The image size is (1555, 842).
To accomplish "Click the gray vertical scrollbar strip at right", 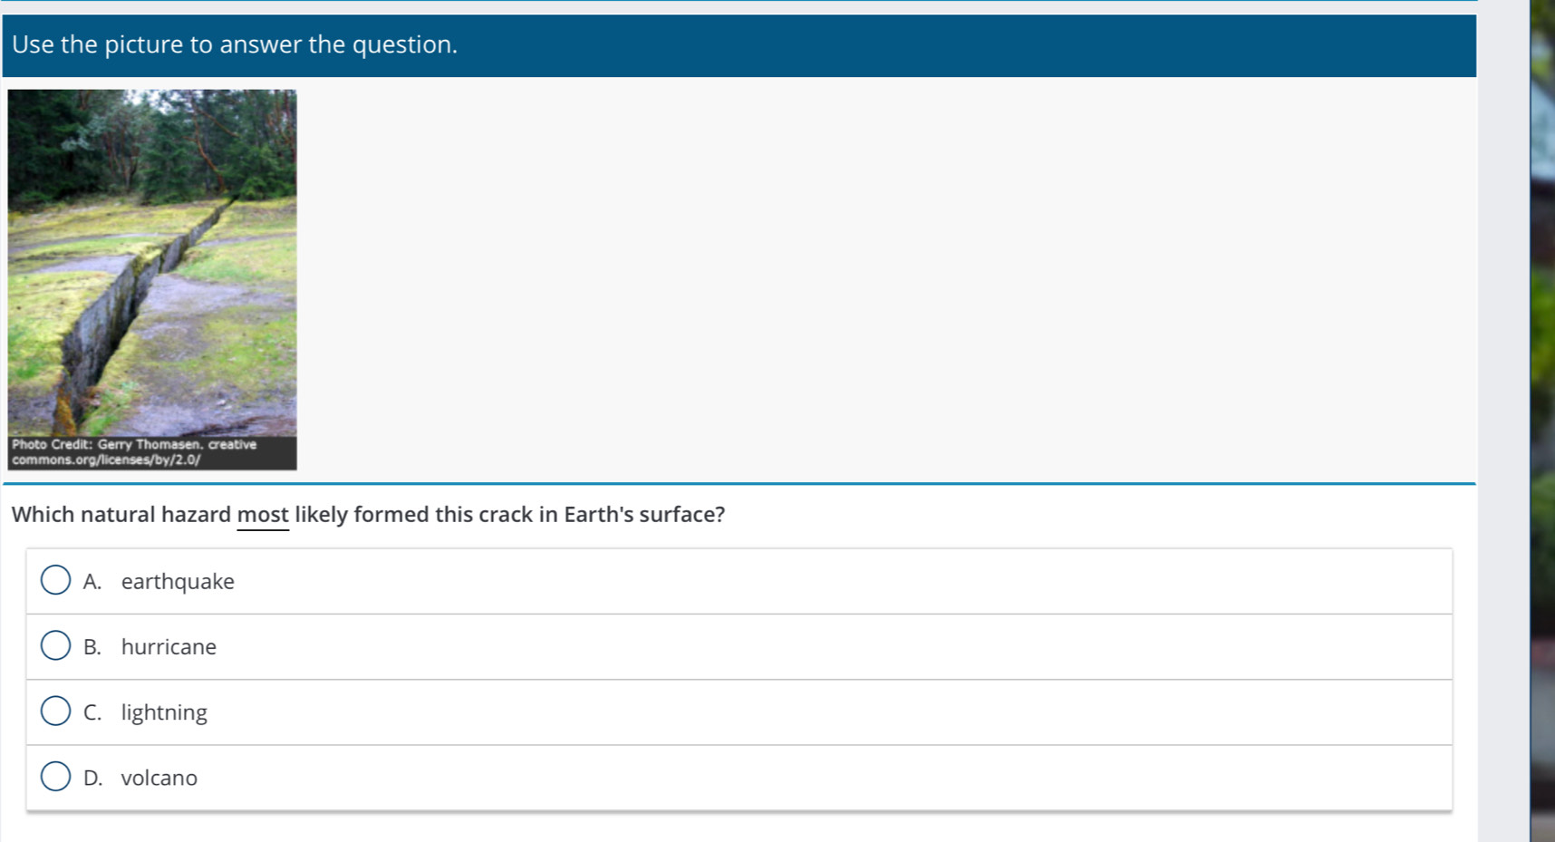I will coord(1502,417).
